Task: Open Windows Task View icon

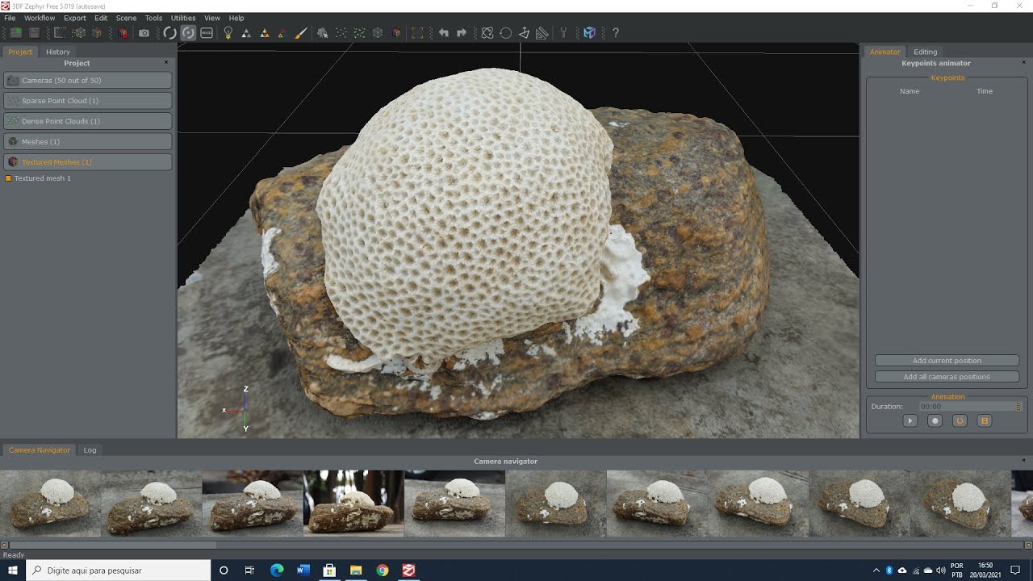Action: point(249,571)
